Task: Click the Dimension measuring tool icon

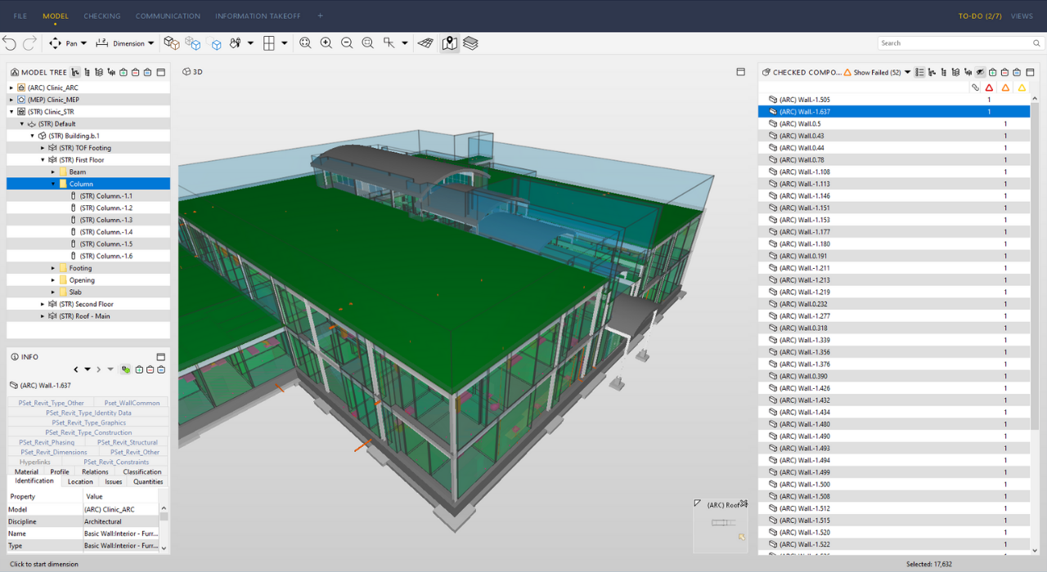Action: [x=102, y=43]
